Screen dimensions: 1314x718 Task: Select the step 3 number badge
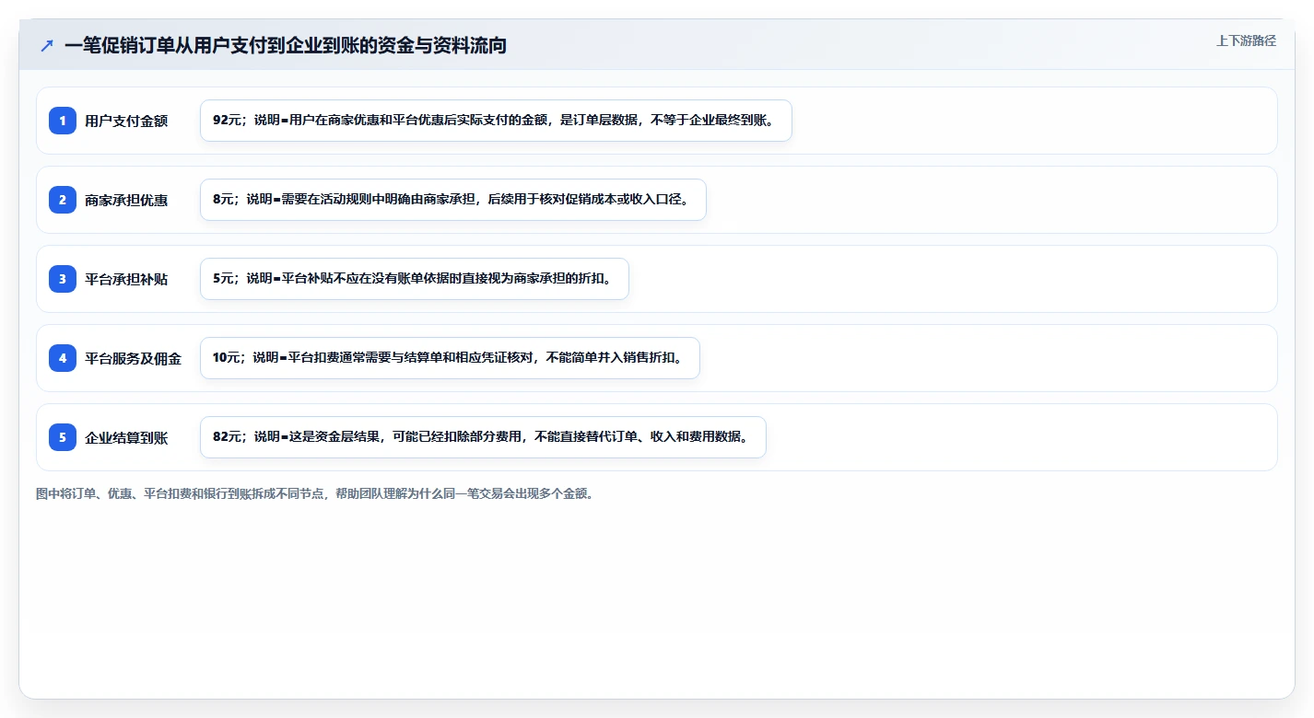(63, 279)
